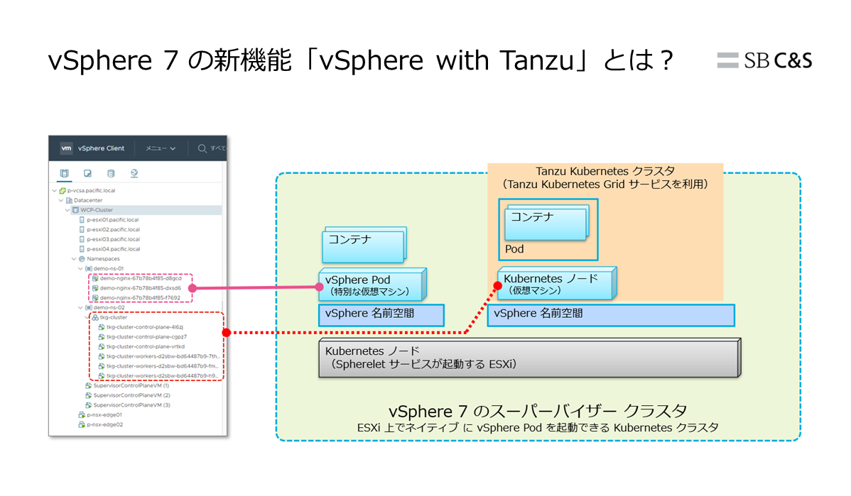Click the vCenter icon beside p-vcsa.pacific.local
Viewport: 851px width, 496px height.
point(63,191)
